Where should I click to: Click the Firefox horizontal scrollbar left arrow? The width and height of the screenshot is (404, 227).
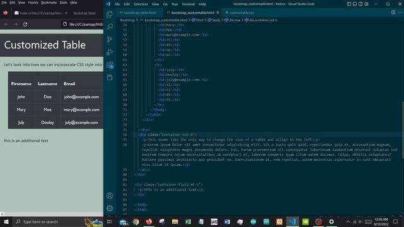point(2,214)
